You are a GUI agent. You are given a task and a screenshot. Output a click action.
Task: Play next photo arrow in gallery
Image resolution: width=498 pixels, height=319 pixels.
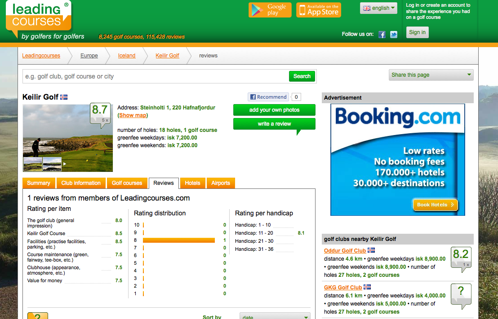[65, 164]
